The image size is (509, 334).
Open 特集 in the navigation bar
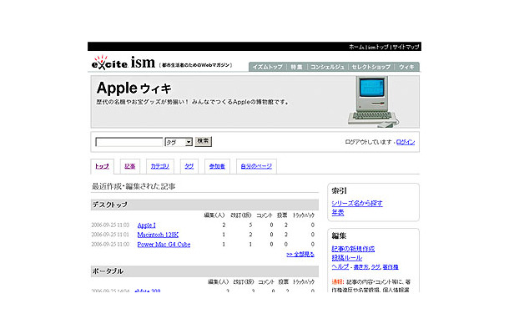[x=296, y=67]
